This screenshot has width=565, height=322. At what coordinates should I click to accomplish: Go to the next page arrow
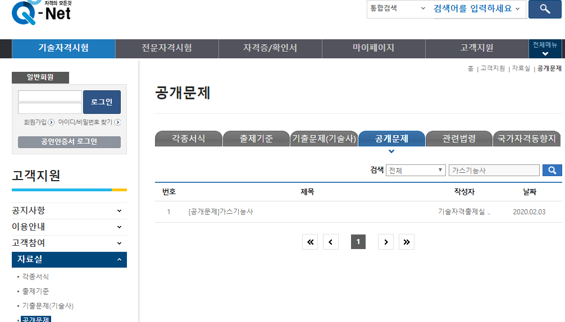[x=385, y=242]
